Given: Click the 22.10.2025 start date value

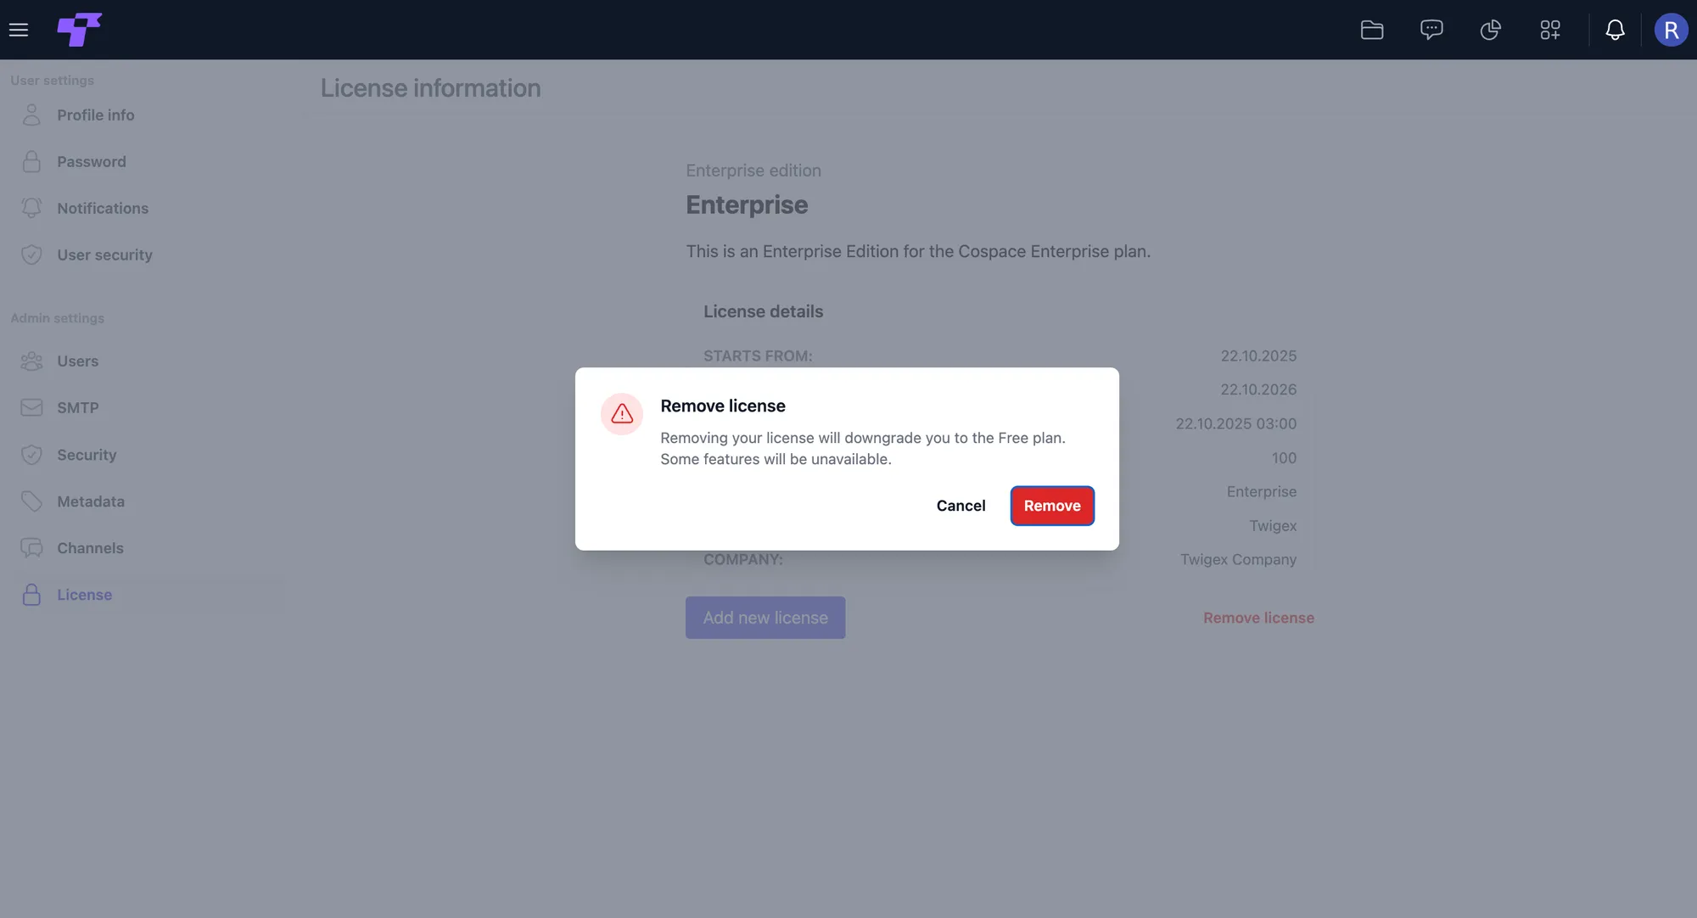Looking at the screenshot, I should coord(1258,355).
